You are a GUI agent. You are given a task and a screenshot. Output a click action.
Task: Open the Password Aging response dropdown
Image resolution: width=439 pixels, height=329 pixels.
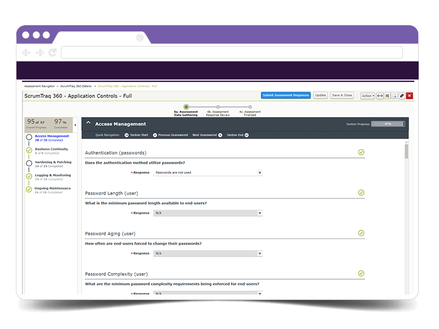208,253
